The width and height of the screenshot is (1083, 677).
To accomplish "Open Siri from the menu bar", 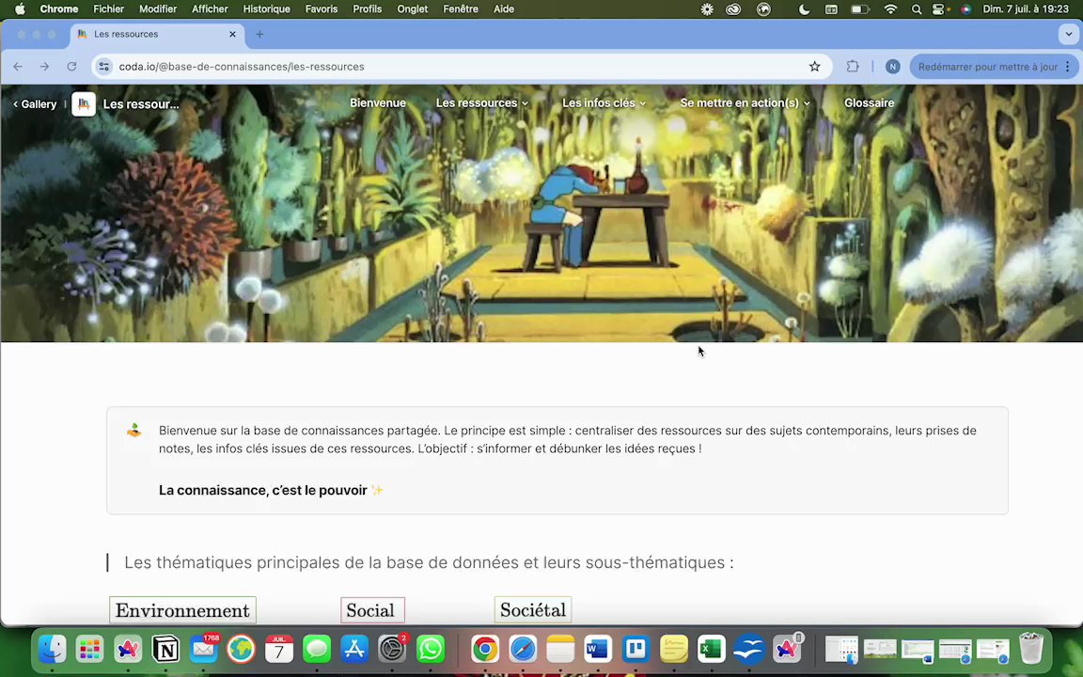I will (965, 9).
